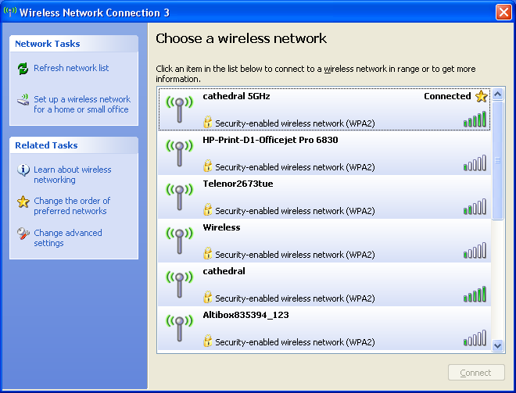Select the cathedral 5GHz network
Image resolution: width=516 pixels, height=393 pixels.
tap(324, 109)
